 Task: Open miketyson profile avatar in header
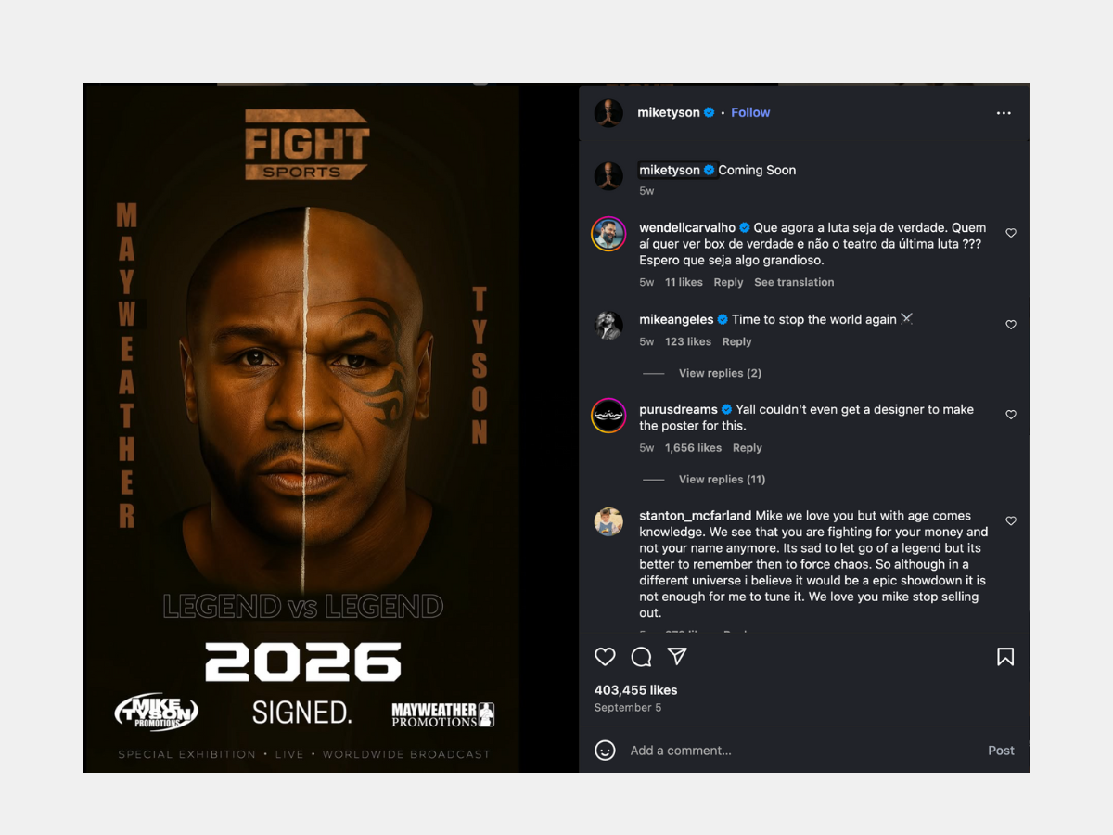608,113
